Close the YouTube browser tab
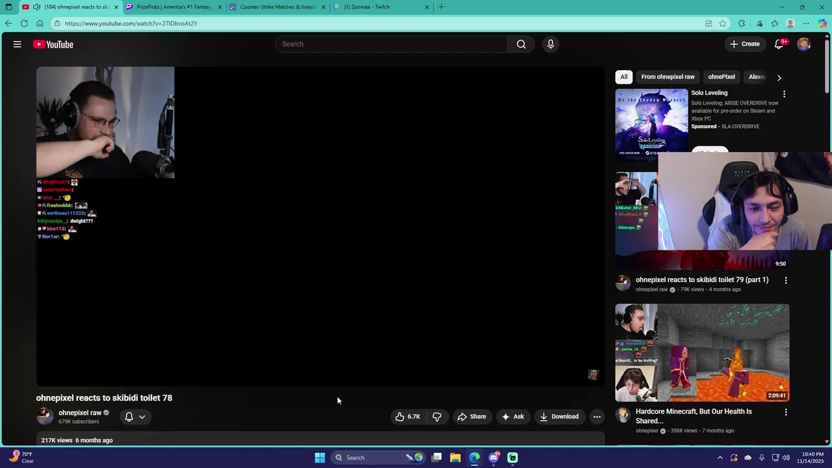Viewport: 832px width, 468px height. coord(116,7)
